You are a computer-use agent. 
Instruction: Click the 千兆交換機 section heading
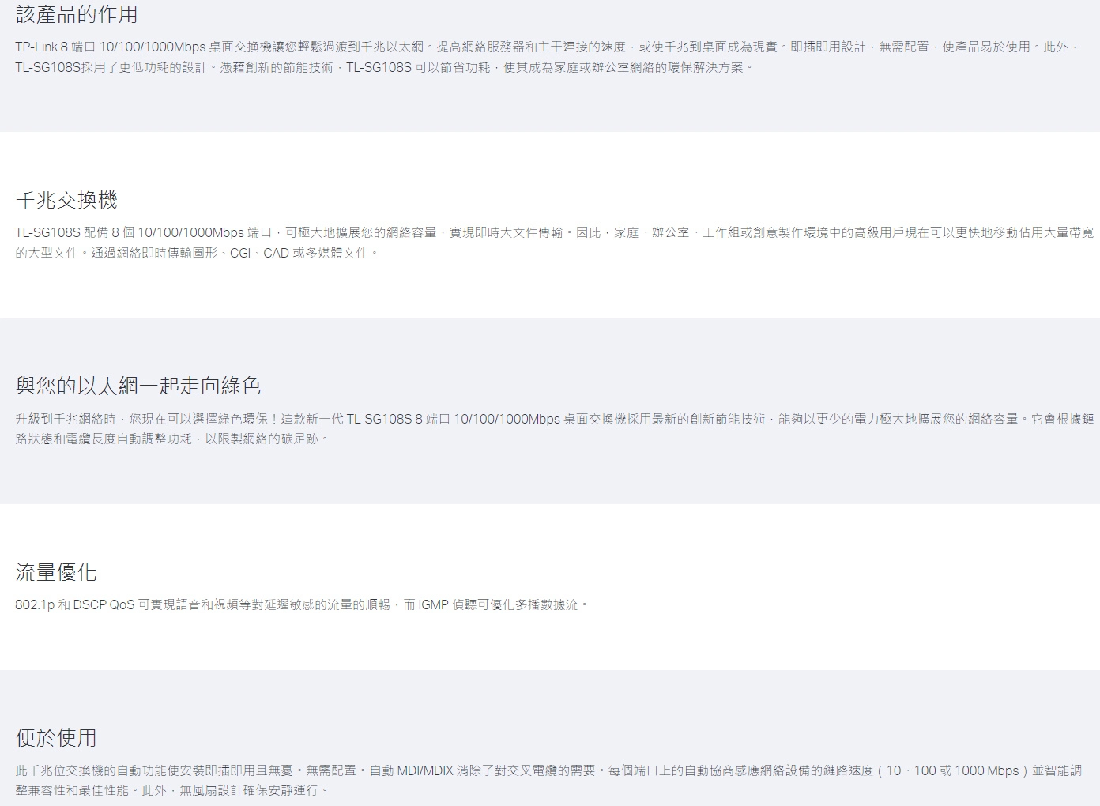tap(66, 200)
